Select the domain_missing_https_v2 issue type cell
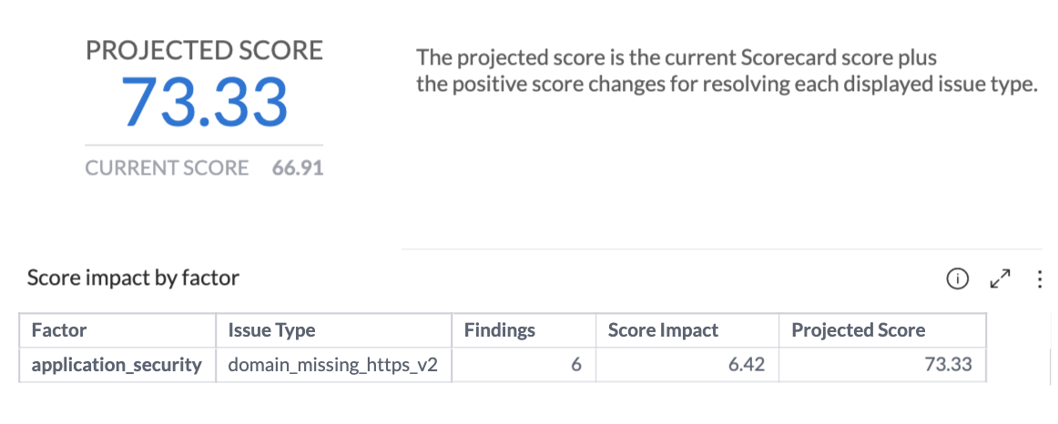 coord(334,366)
